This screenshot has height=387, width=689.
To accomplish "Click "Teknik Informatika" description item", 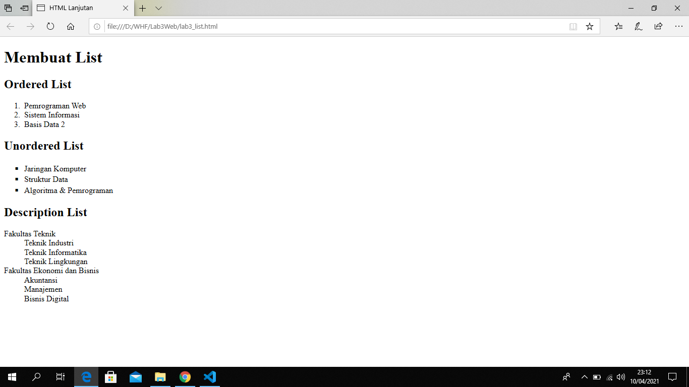I will [55, 252].
